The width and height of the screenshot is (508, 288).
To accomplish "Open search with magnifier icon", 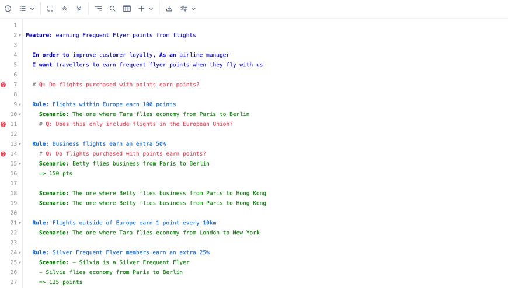I will (x=113, y=9).
